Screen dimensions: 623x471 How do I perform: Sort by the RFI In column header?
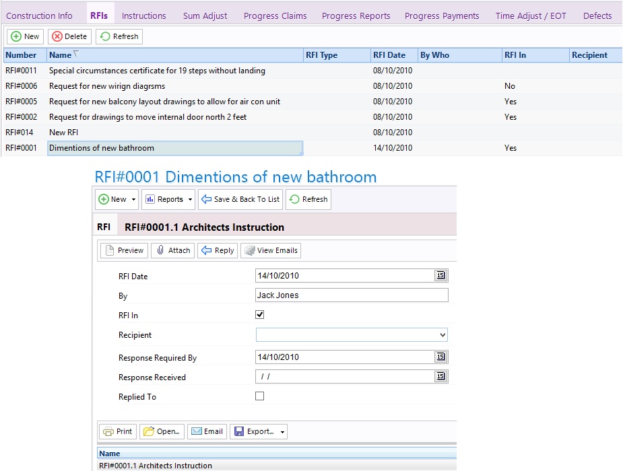[x=535, y=55]
